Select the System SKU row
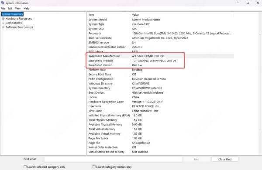The height and width of the screenshot is (170, 262). pos(161,29)
